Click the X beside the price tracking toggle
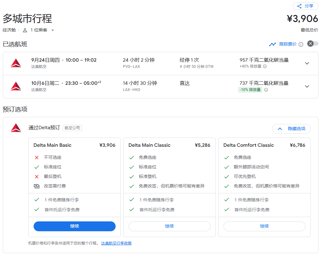320x255 pixels. click(x=310, y=44)
